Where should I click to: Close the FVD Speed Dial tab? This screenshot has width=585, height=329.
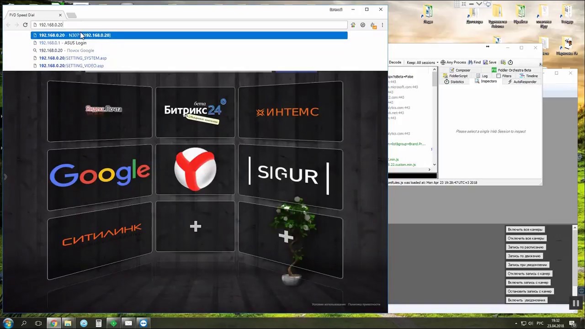(x=60, y=15)
